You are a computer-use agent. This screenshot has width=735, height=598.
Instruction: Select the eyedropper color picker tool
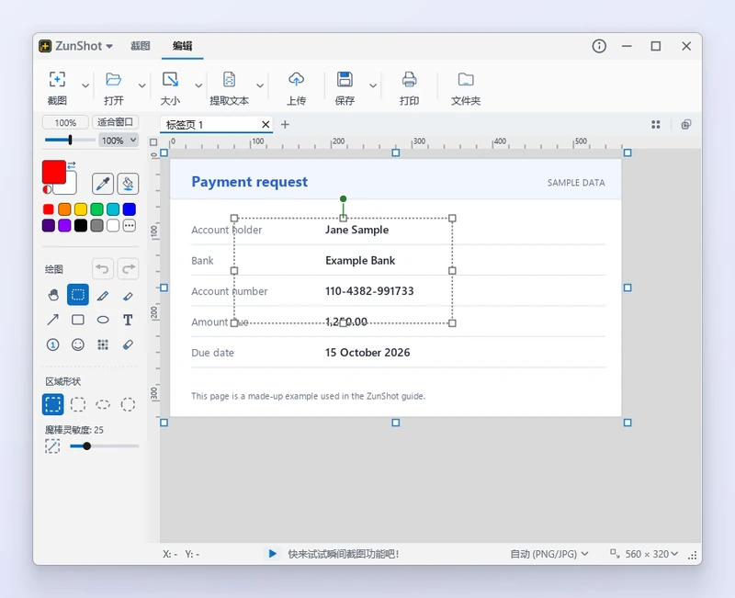(103, 183)
